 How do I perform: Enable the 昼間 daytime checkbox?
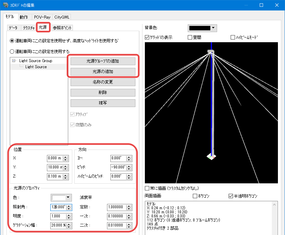[x=190, y=37]
